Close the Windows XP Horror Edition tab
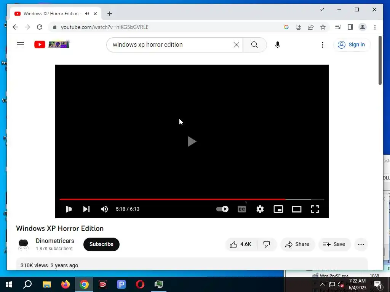The image size is (390, 292). (95, 14)
